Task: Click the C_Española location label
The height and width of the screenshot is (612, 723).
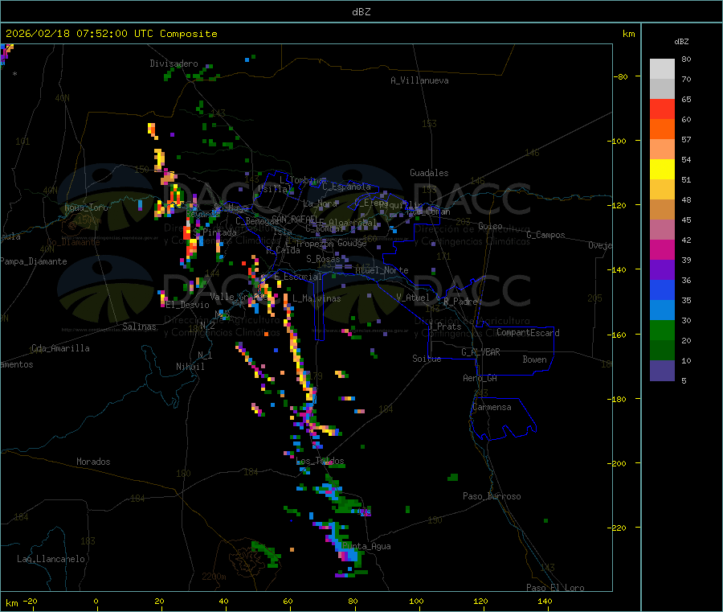Action: 346,187
